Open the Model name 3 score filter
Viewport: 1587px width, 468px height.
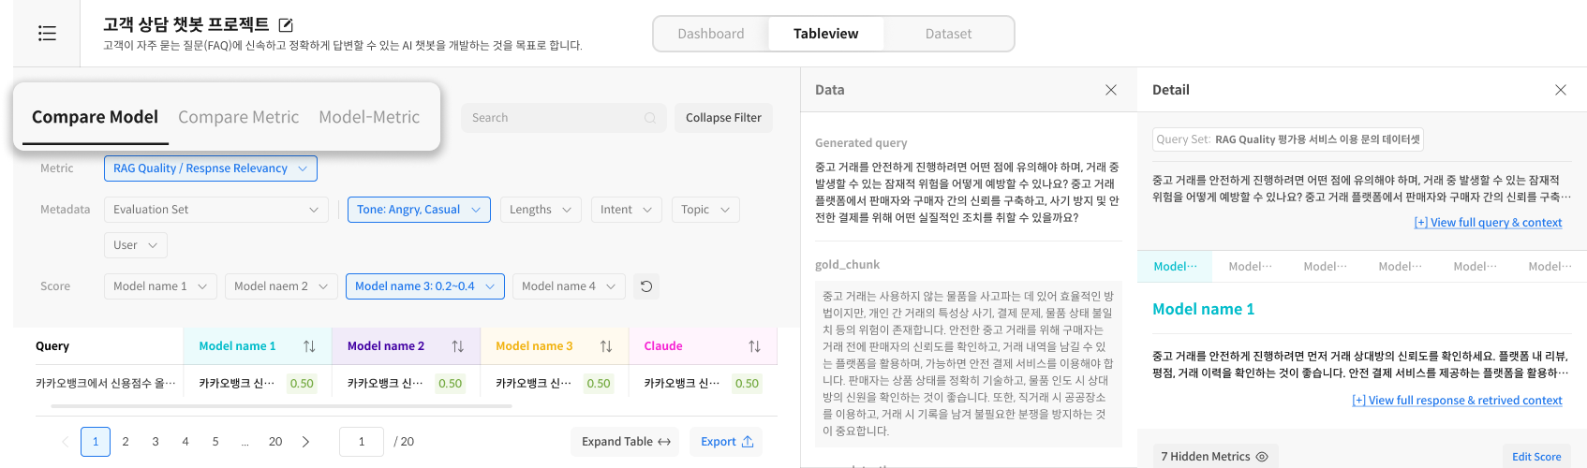424,286
